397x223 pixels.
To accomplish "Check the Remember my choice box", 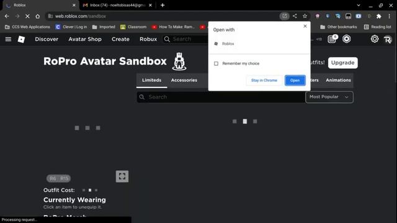I will [x=216, y=63].
